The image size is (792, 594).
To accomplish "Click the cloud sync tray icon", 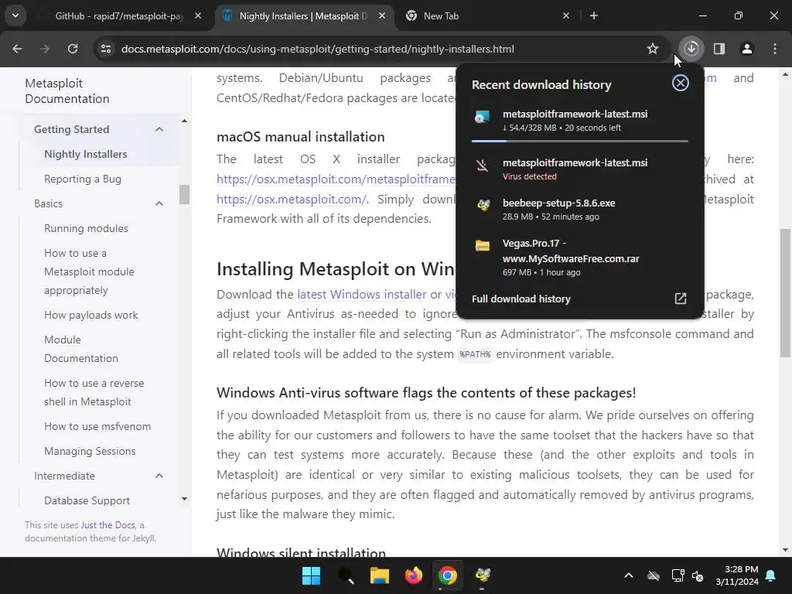I will pyautogui.click(x=654, y=575).
